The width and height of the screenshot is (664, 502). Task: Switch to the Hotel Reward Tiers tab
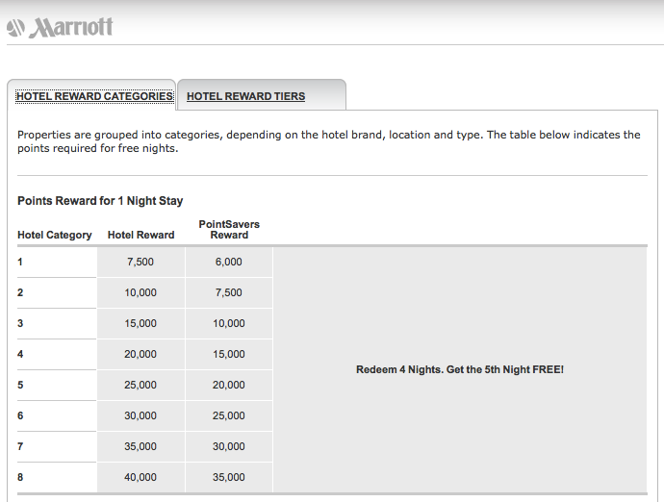[245, 96]
